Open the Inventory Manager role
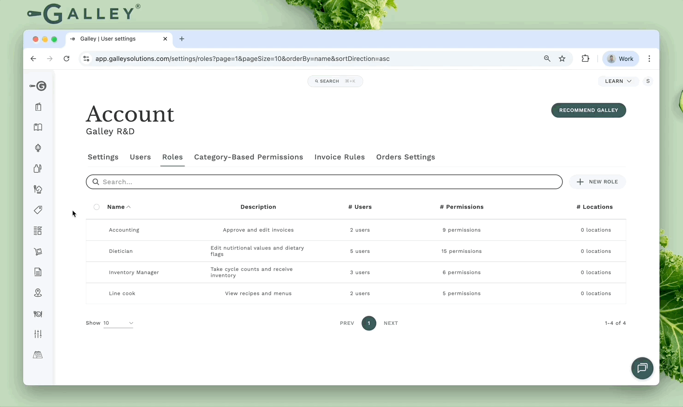 tap(356, 272)
